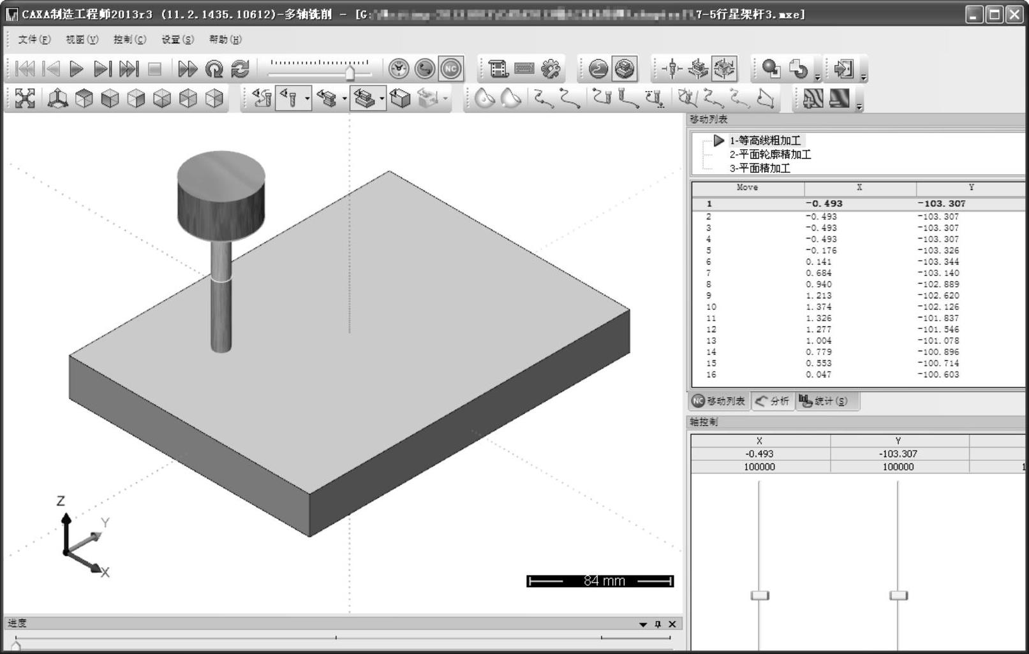Switch to the 分析 tab
Image resolution: width=1029 pixels, height=654 pixels.
pos(773,401)
